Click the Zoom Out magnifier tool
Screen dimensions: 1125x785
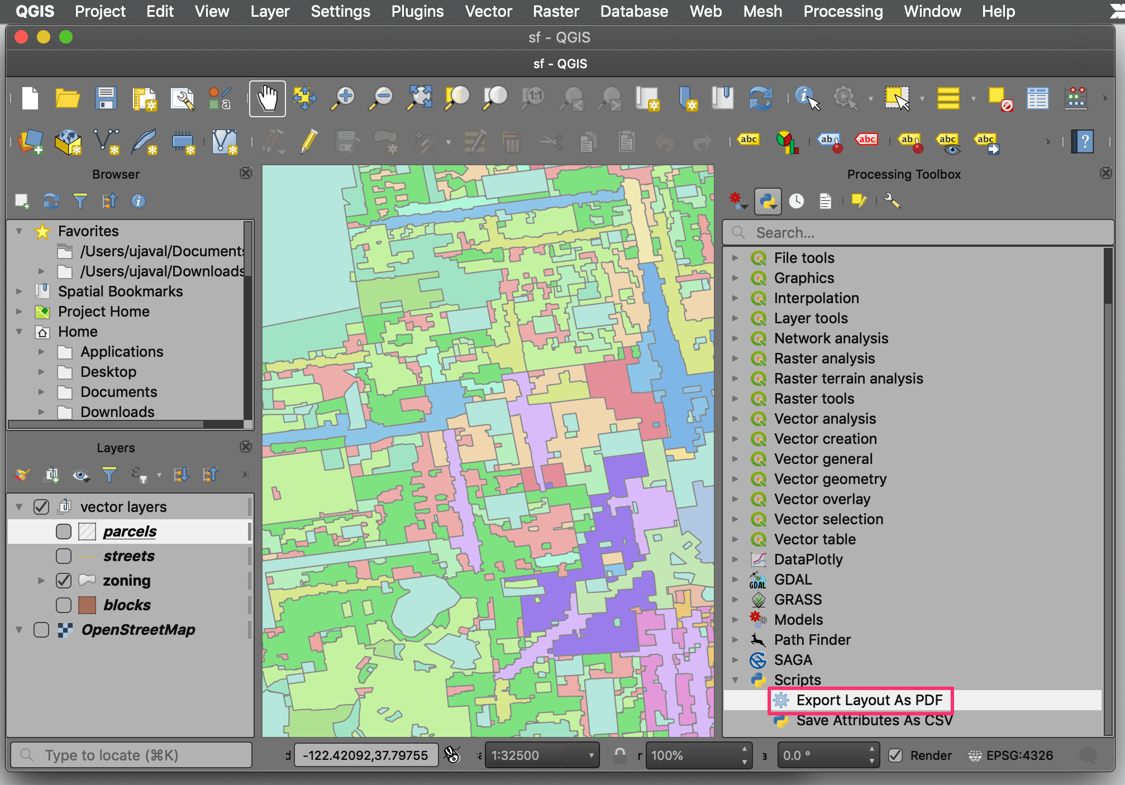coord(381,98)
